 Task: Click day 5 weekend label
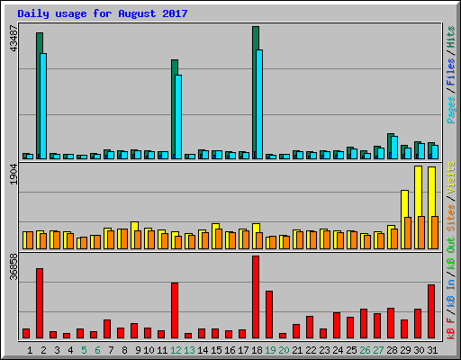(84, 350)
